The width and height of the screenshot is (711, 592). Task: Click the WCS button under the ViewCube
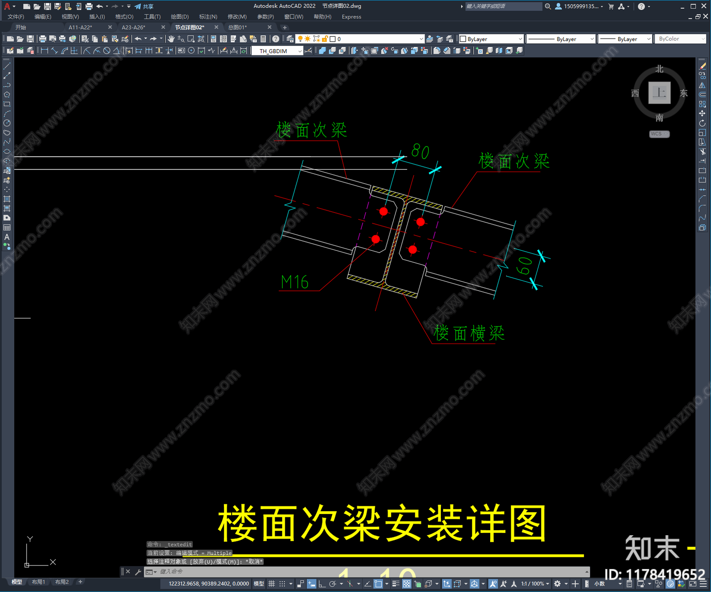pos(659,134)
